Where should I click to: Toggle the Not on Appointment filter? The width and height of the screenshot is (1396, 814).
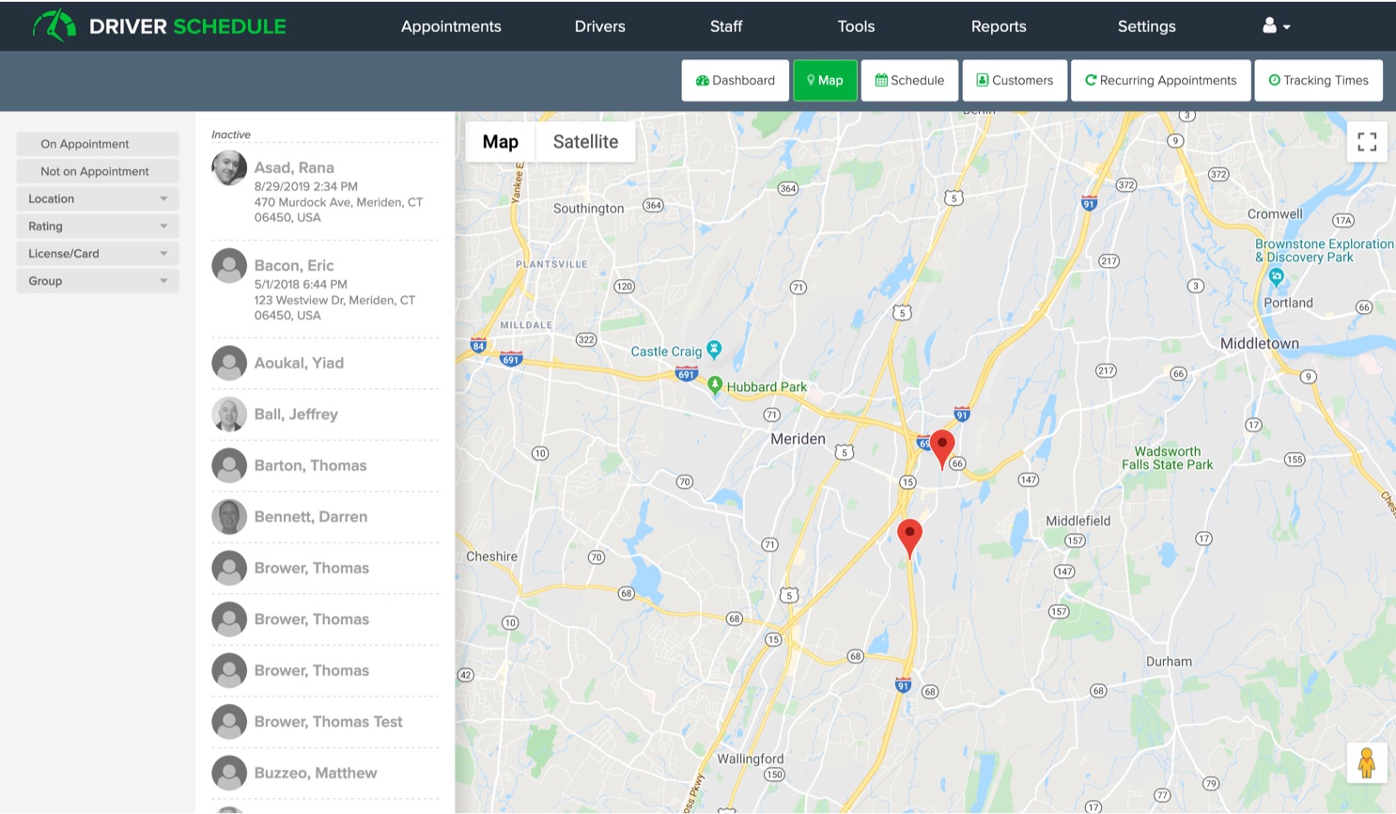point(98,171)
